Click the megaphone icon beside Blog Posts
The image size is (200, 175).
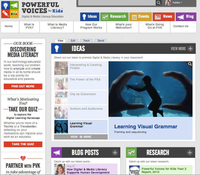pos(57,153)
